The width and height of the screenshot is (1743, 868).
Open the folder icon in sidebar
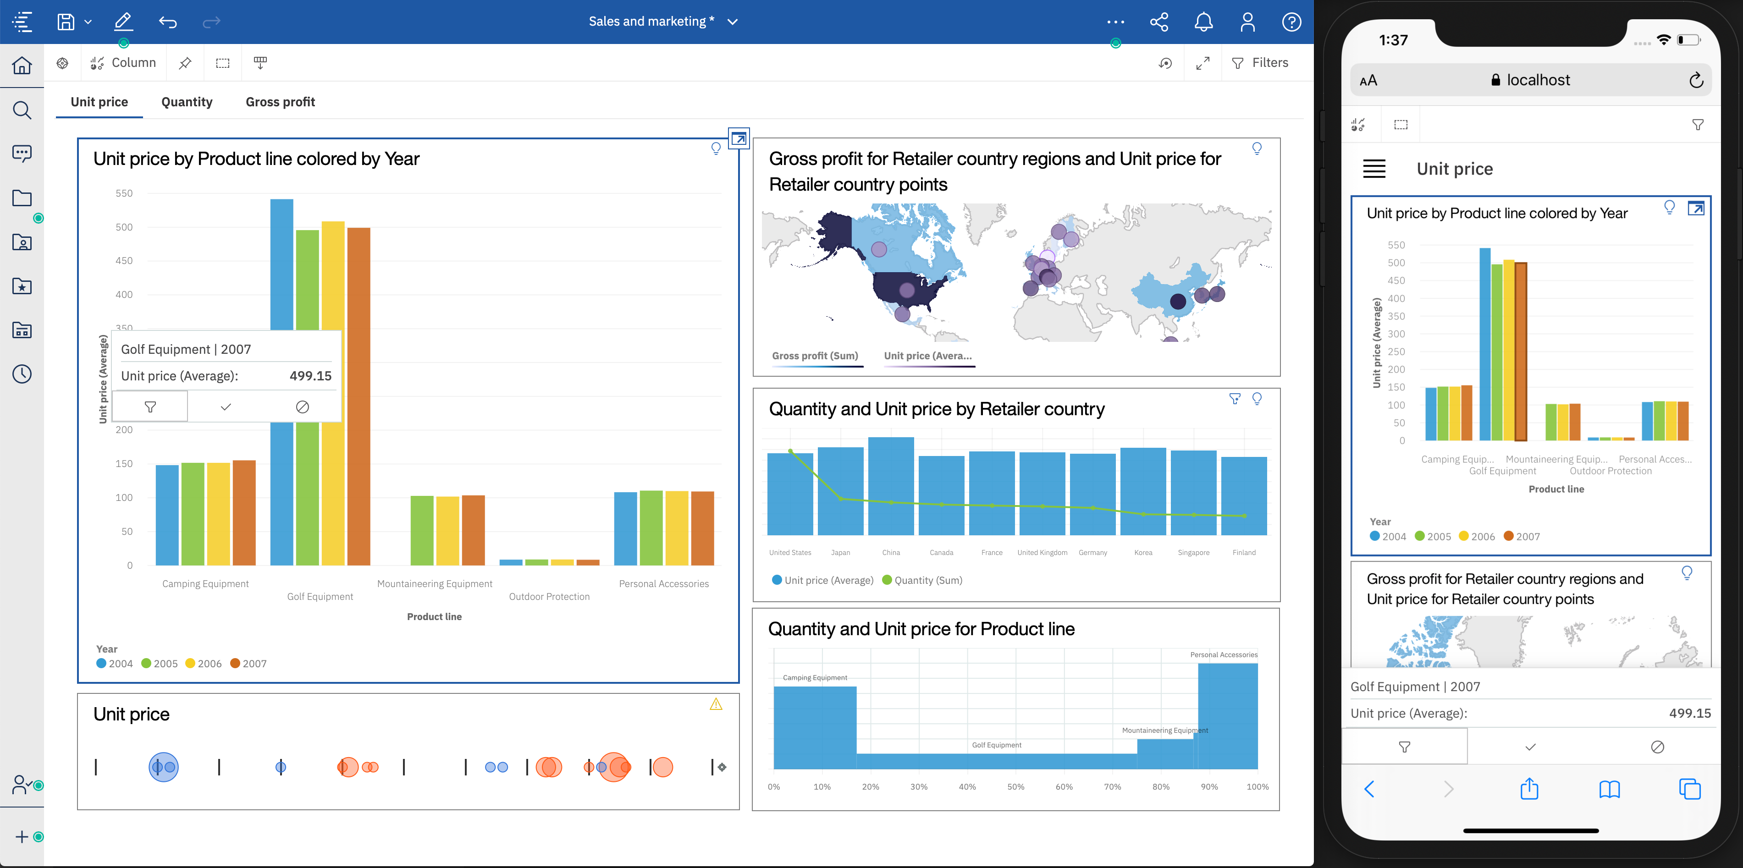(22, 198)
